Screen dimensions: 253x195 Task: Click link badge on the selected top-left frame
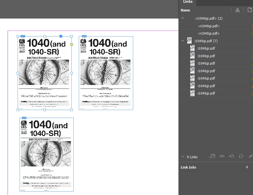point(23,36)
